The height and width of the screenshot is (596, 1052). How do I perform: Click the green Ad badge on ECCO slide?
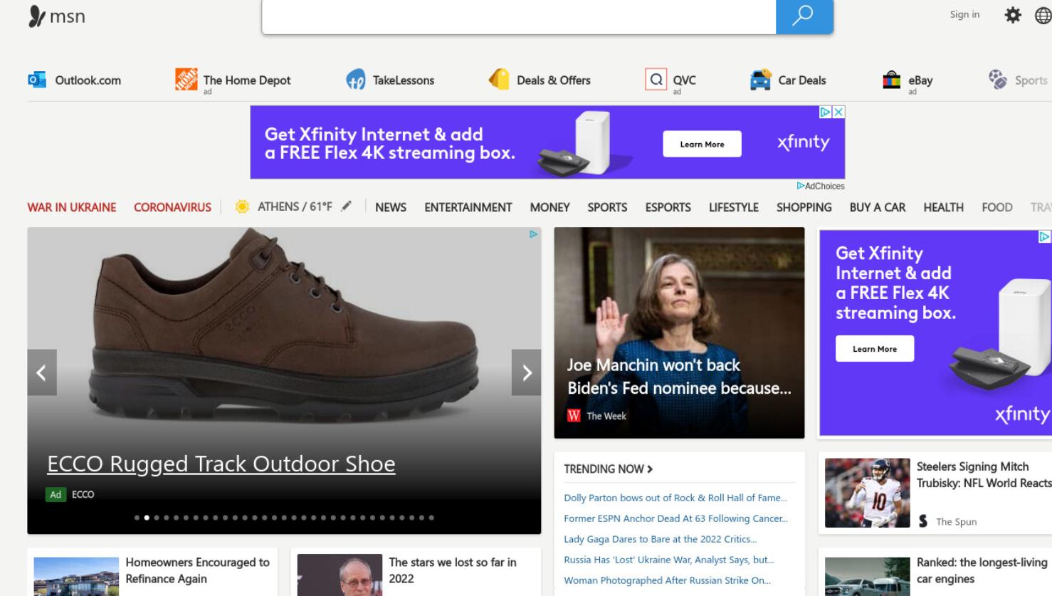(56, 494)
